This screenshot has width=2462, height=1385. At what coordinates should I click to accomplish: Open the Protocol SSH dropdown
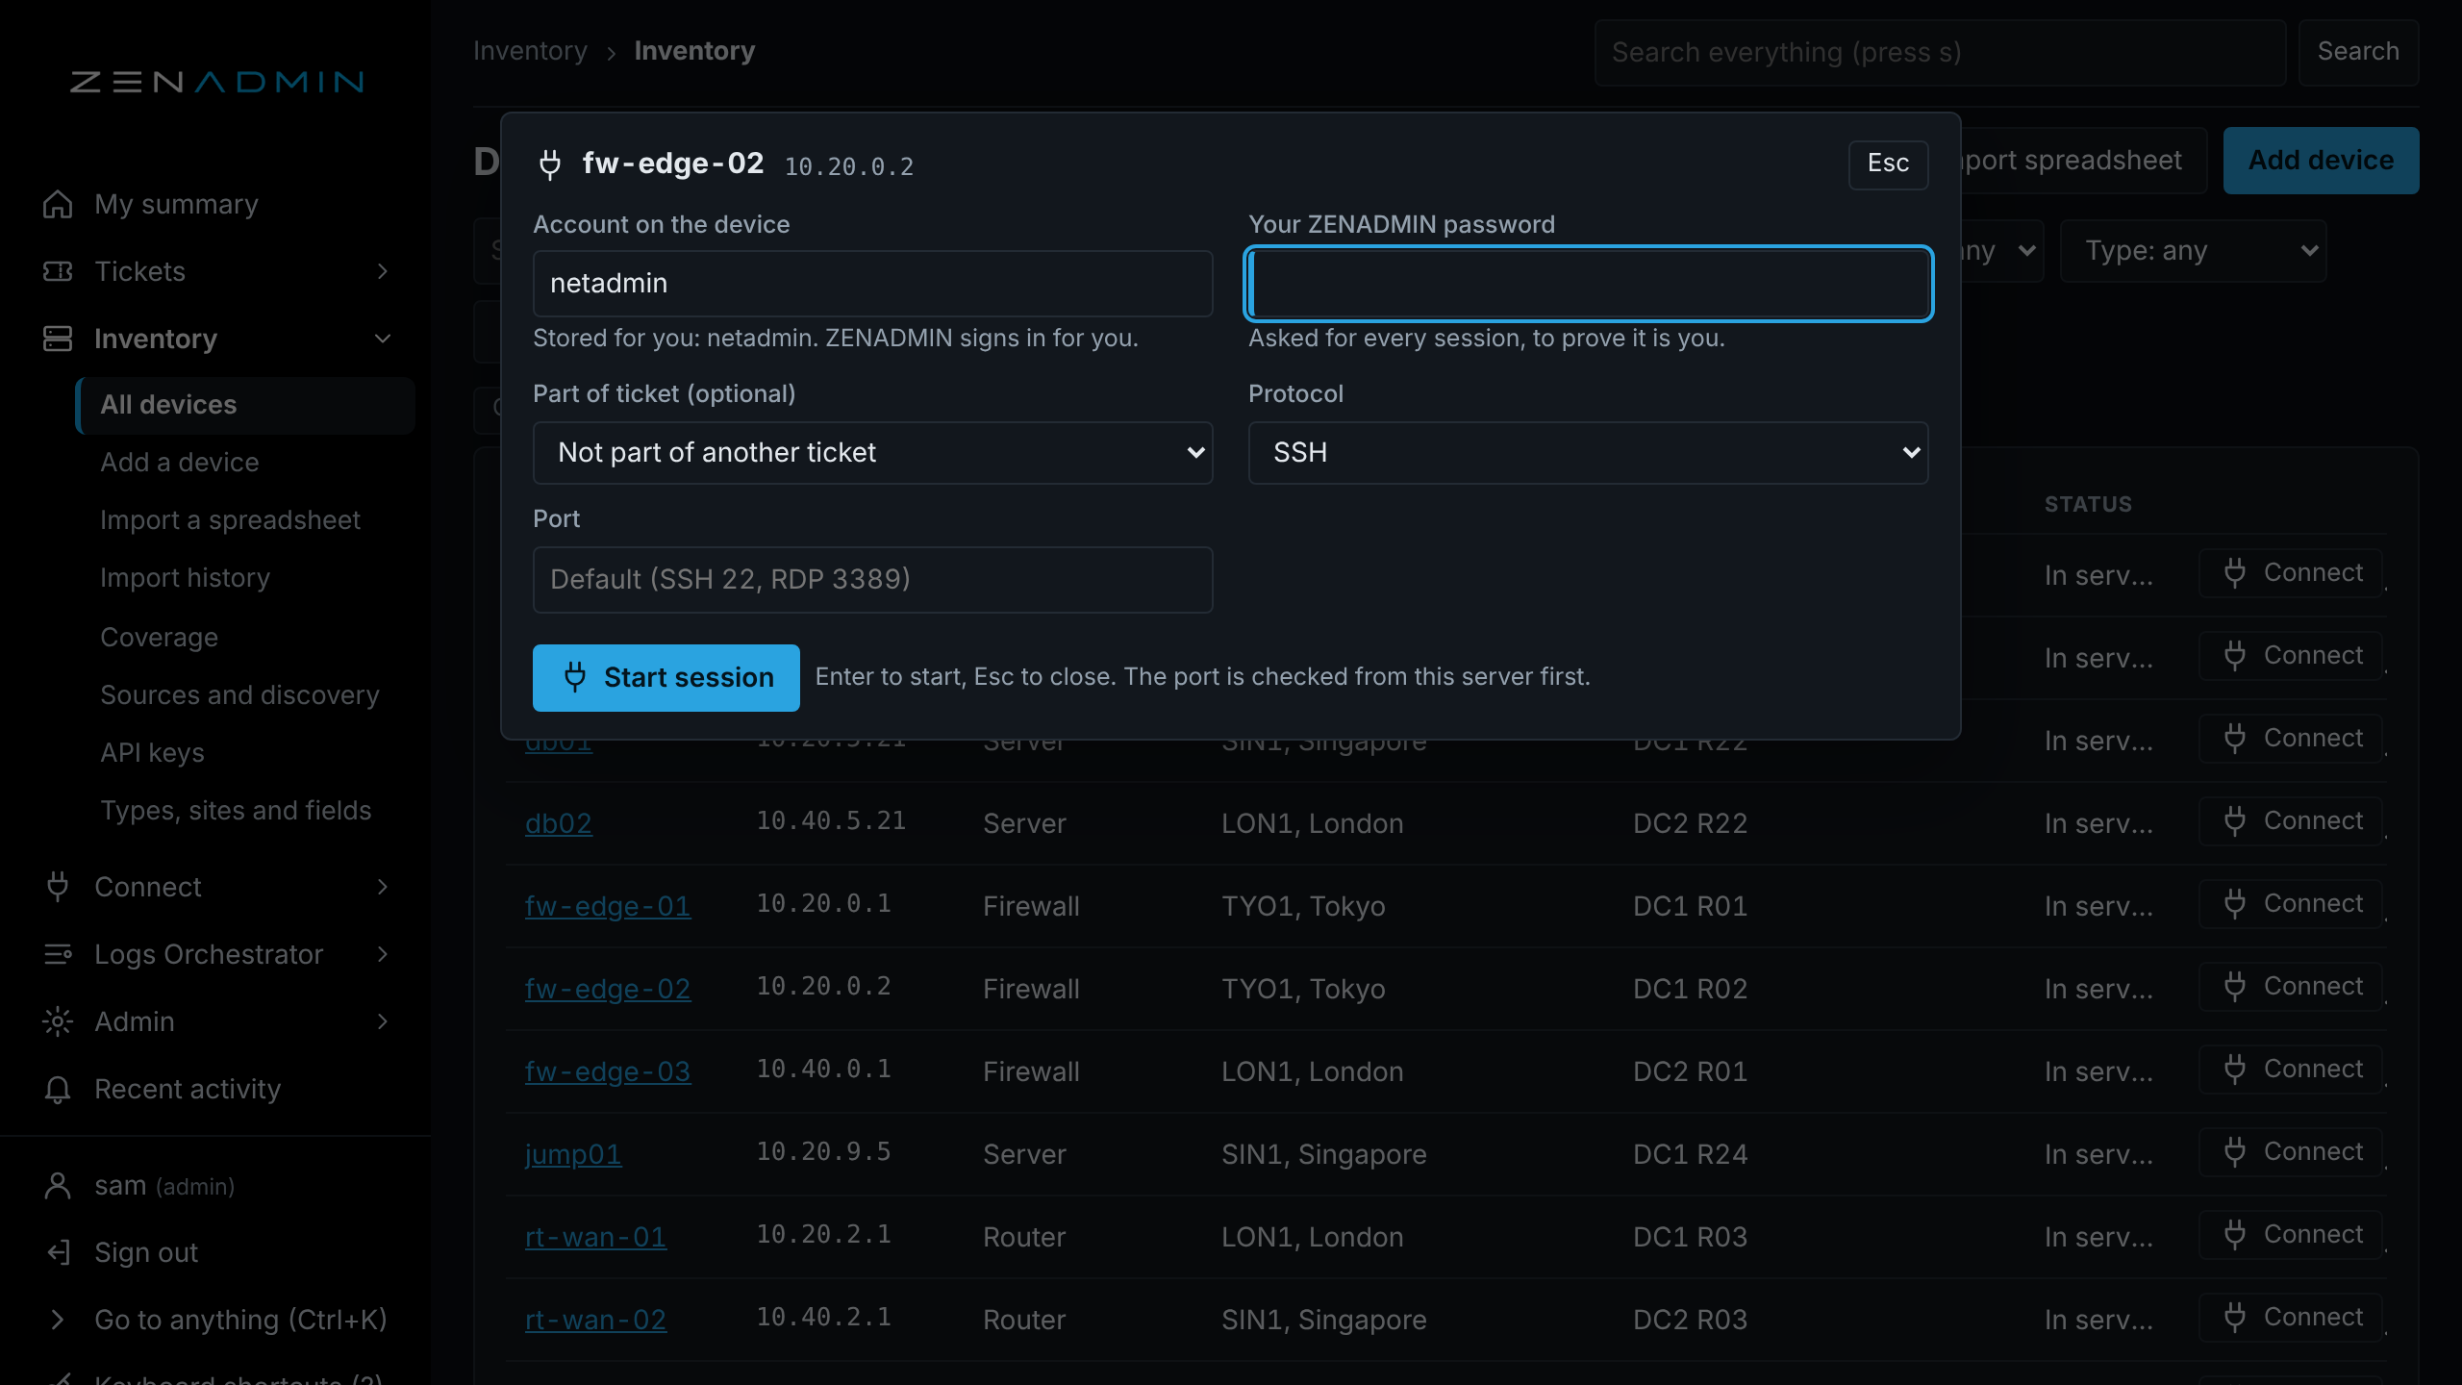(x=1588, y=453)
